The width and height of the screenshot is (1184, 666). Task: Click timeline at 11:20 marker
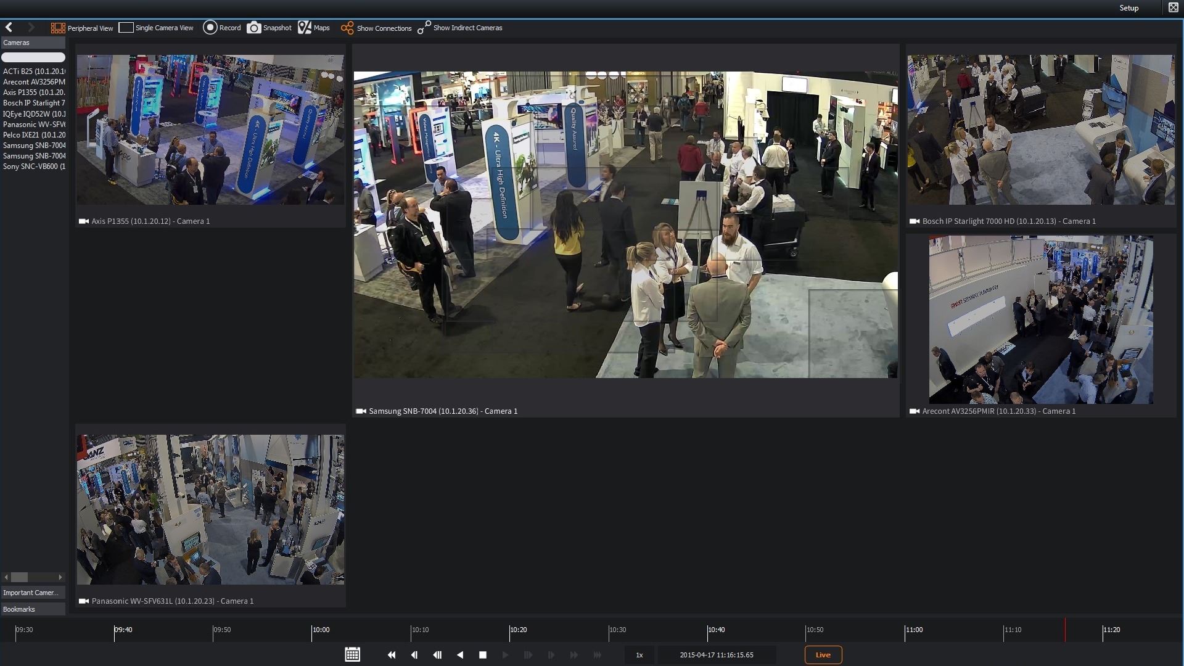pos(1111,630)
